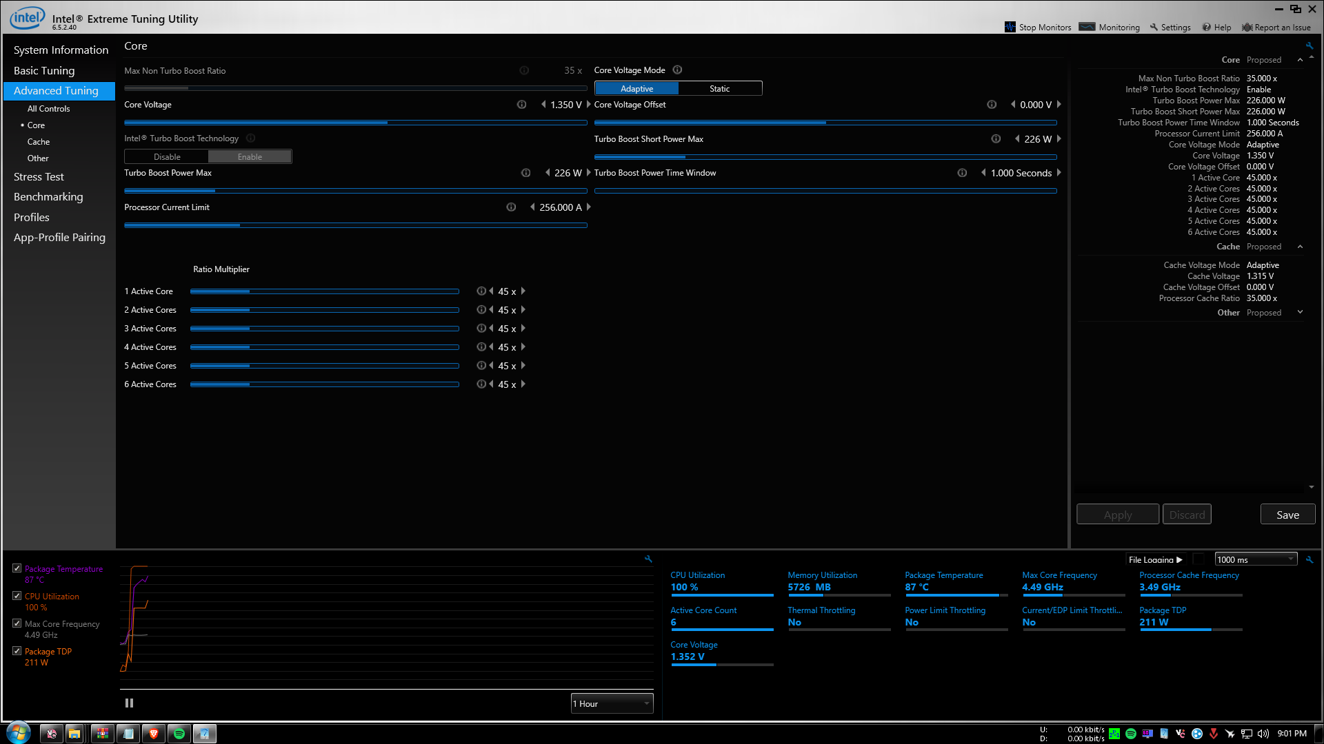Viewport: 1324px width, 744px height.
Task: Increase 3 Active Cores ratio arrow
Action: pos(523,329)
